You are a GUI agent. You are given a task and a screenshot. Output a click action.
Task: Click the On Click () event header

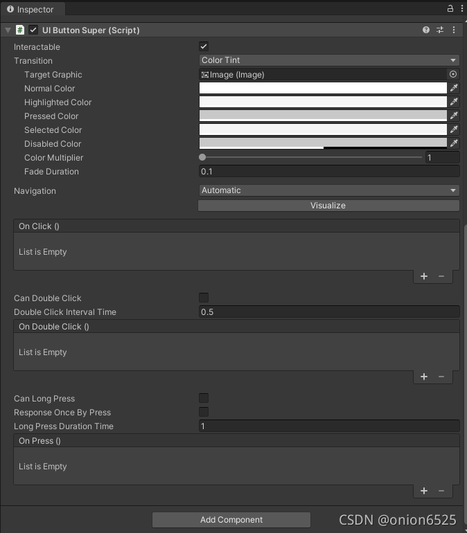pyautogui.click(x=236, y=226)
